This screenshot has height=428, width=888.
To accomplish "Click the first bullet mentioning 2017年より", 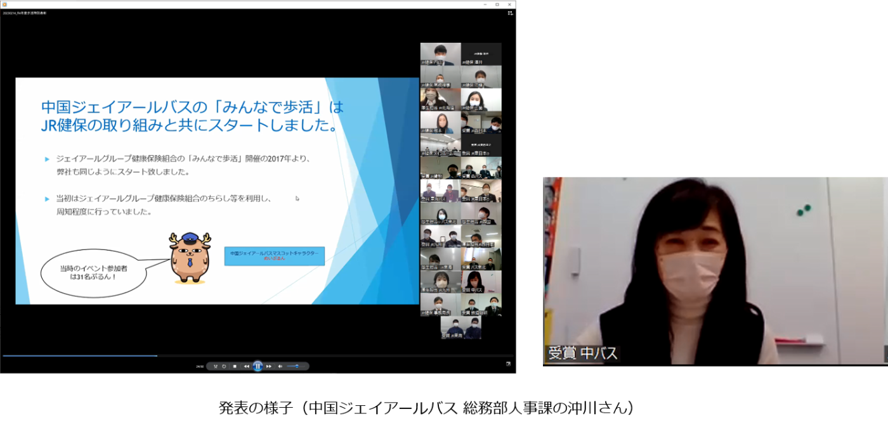I will point(183,165).
